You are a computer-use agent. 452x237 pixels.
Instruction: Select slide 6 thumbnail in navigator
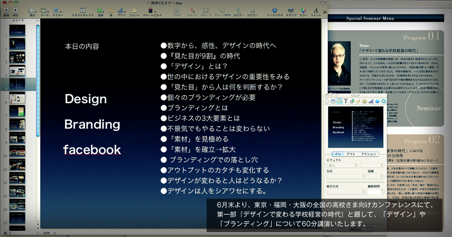(17, 98)
